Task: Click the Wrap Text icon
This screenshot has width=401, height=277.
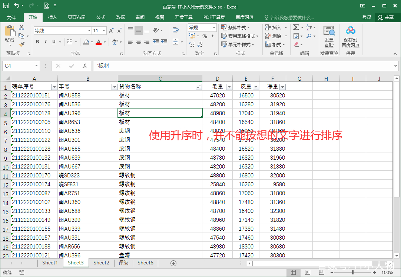Action: [x=175, y=30]
